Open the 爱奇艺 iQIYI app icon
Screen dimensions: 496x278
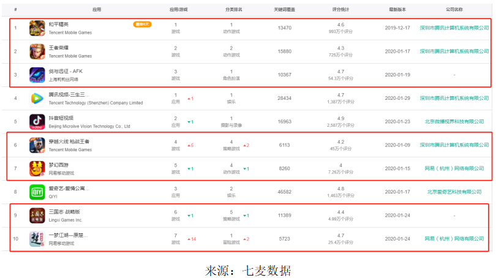(37, 192)
